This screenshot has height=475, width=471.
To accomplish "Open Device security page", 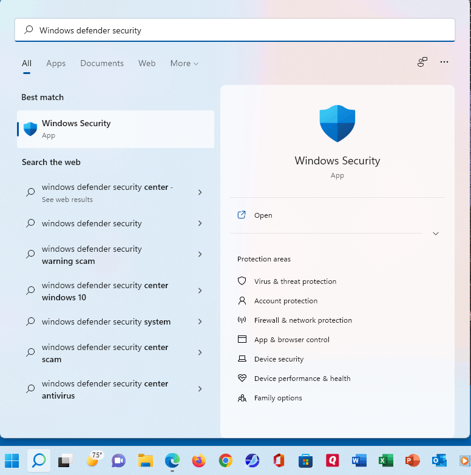I will (x=279, y=359).
